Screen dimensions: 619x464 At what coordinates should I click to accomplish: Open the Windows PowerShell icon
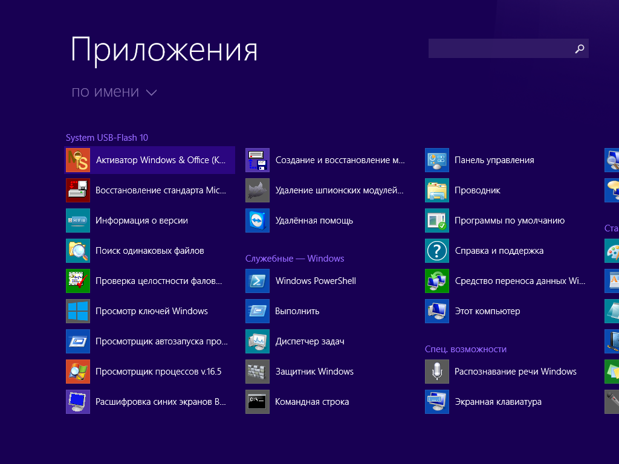258,281
